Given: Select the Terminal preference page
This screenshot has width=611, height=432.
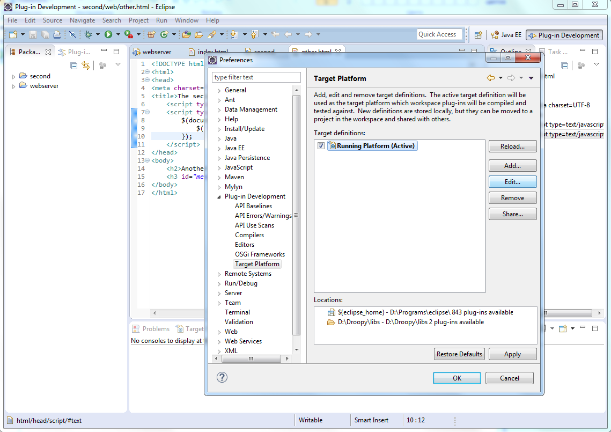Looking at the screenshot, I should 237,312.
